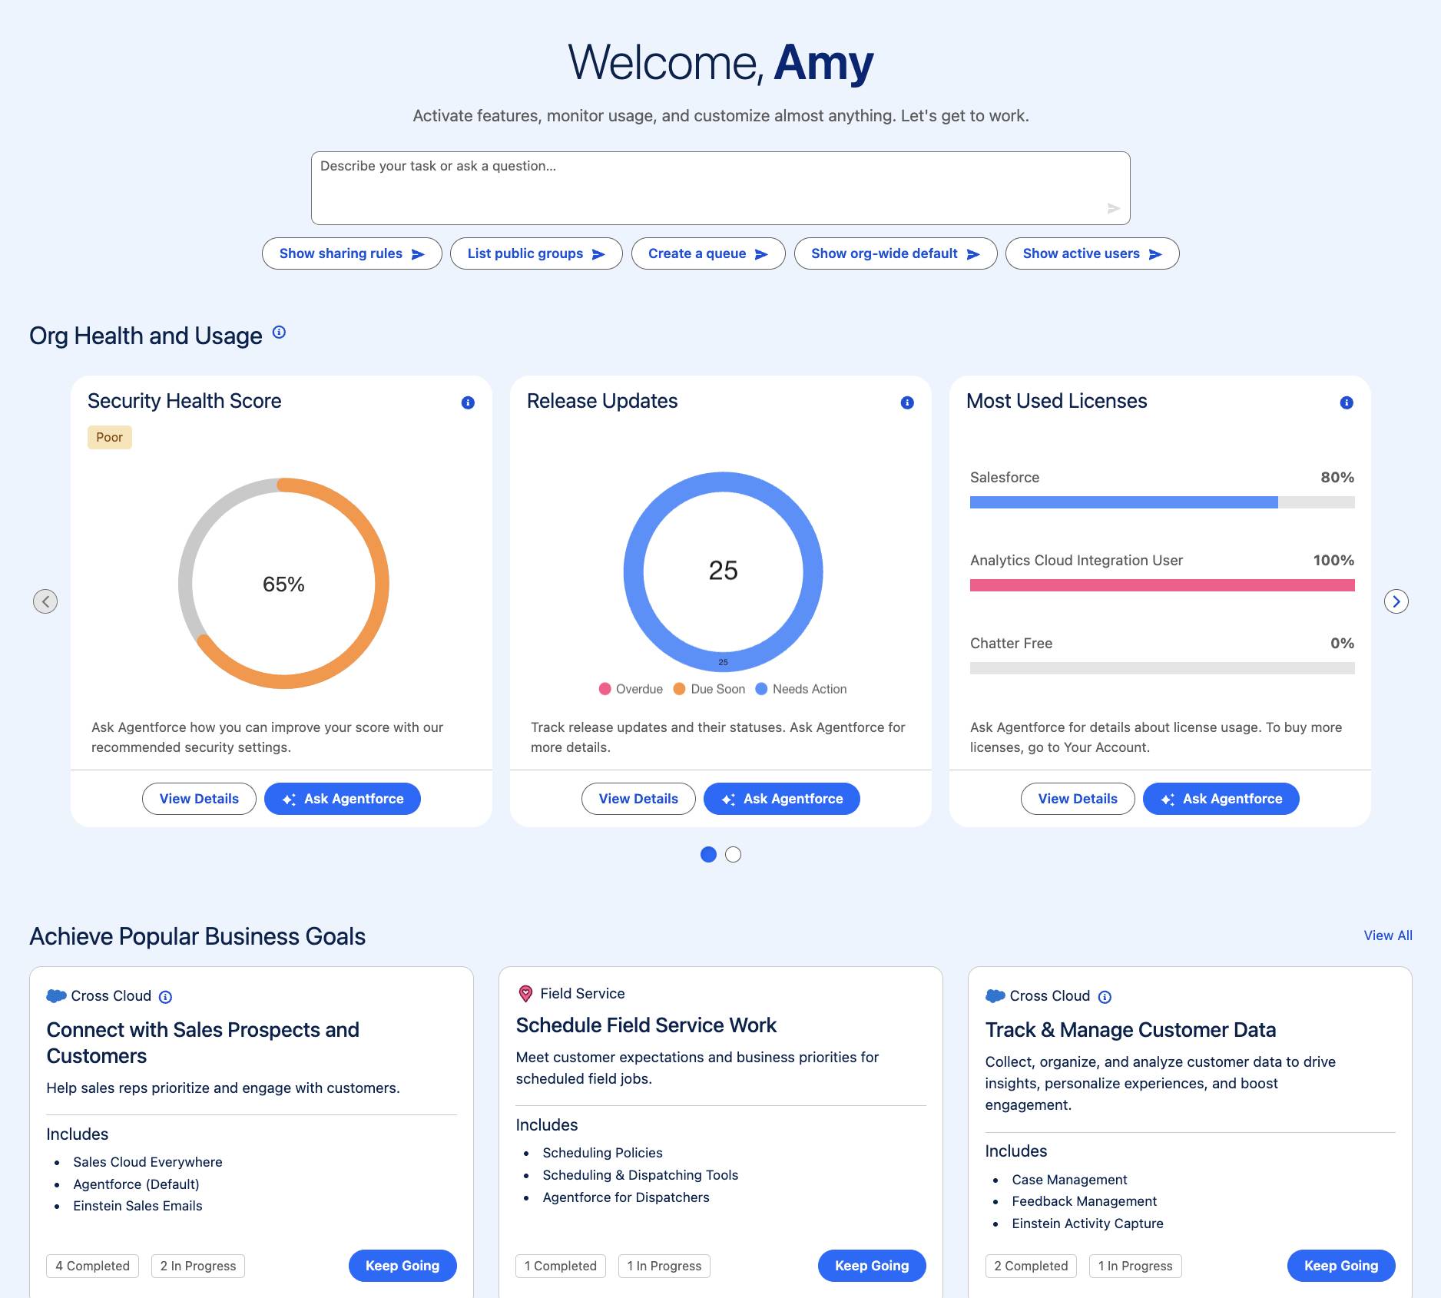1441x1298 pixels.
Task: Click the Schedule Field Service Work title
Action: point(646,1025)
